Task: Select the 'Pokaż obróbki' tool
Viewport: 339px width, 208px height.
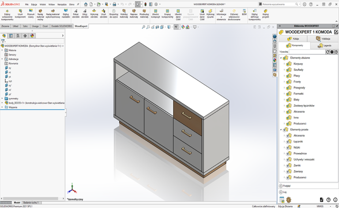Action: pos(75,11)
